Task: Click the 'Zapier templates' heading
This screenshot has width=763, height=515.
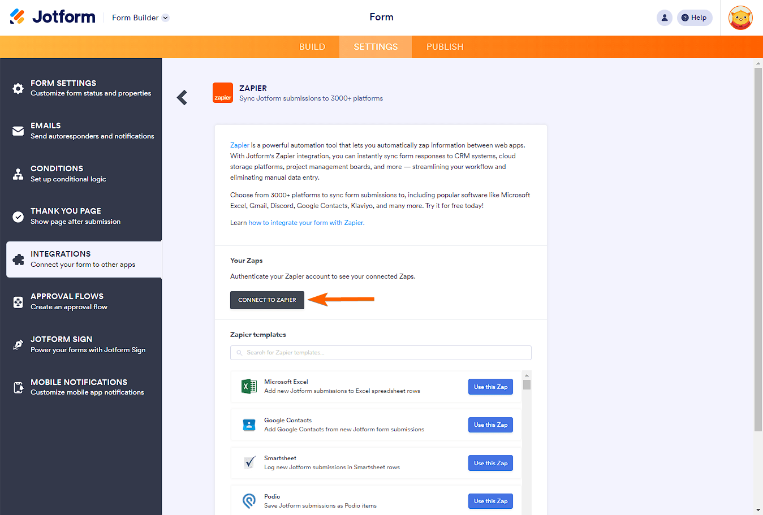Action: pyautogui.click(x=258, y=335)
